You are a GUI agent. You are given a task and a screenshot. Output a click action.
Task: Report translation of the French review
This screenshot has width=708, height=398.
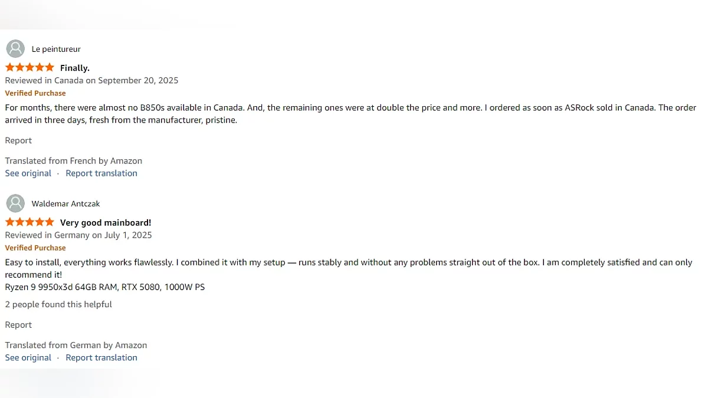pos(101,173)
